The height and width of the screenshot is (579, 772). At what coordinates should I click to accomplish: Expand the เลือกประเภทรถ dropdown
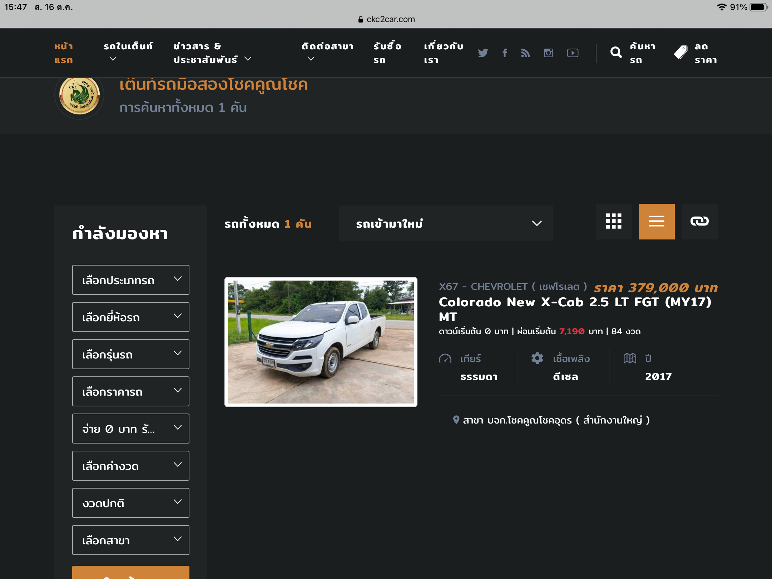click(x=130, y=280)
